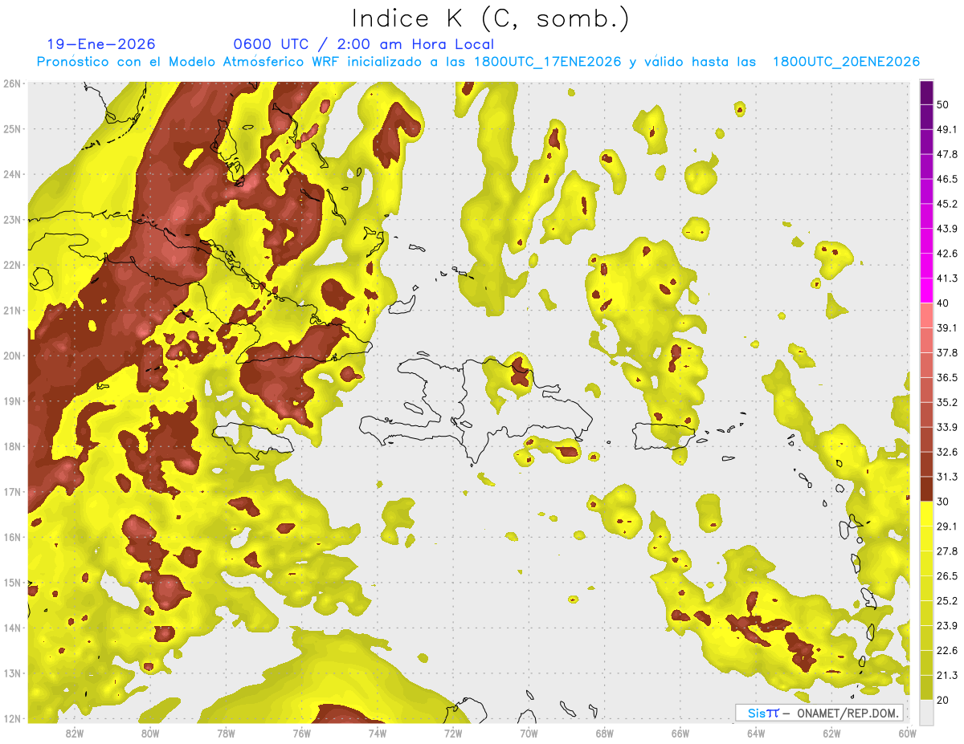Click the latitude axis label "22N"
The width and height of the screenshot is (964, 744).
tap(13, 265)
